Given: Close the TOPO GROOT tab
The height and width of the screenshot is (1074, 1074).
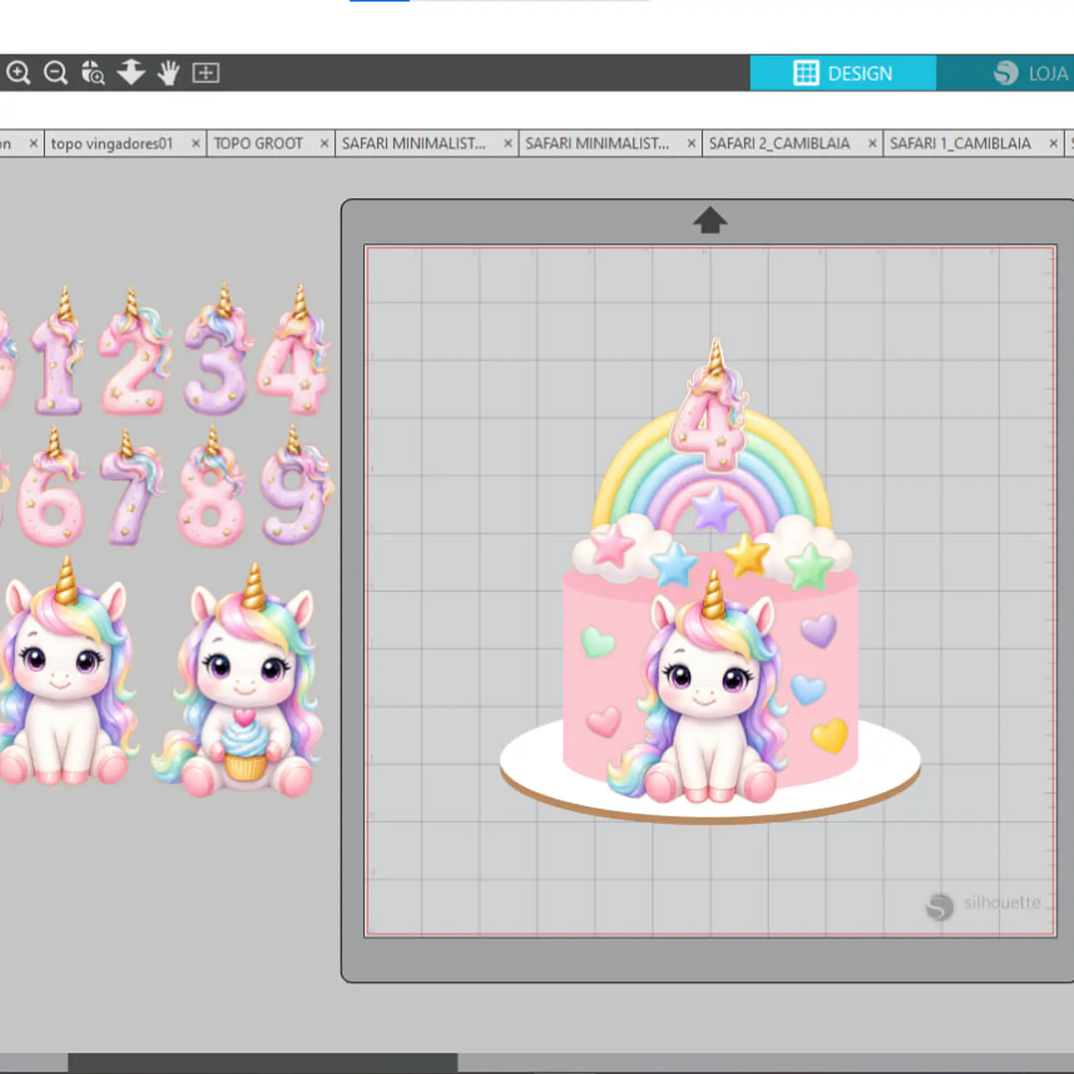Looking at the screenshot, I should [324, 143].
